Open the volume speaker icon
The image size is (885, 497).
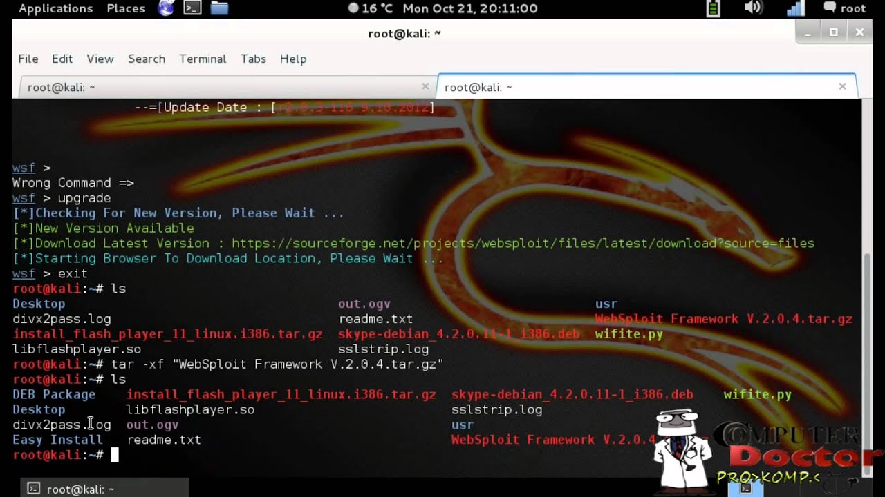click(753, 8)
